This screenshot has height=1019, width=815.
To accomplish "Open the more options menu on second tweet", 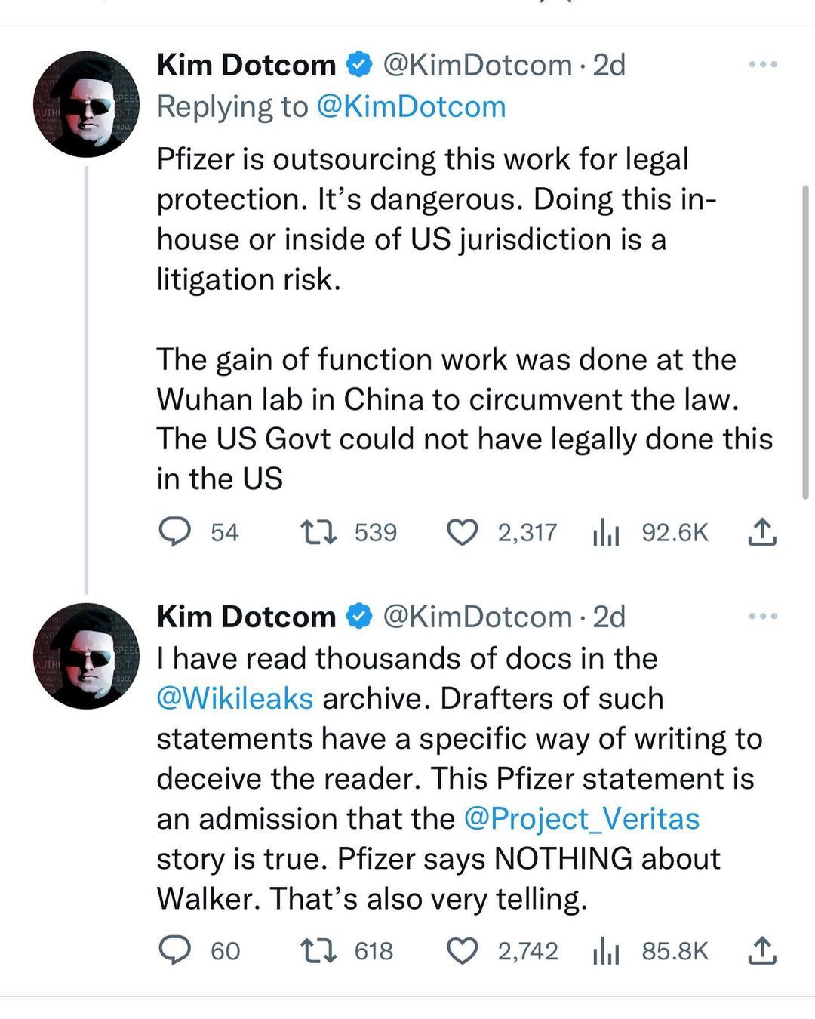I will coord(762,617).
